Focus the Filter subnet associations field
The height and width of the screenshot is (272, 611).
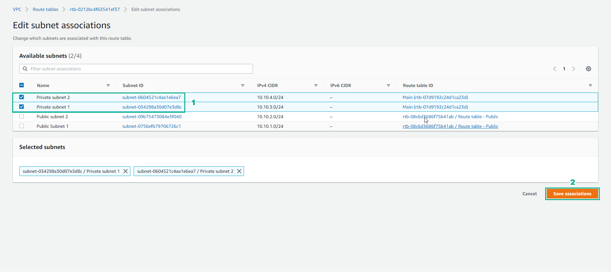[x=136, y=69]
